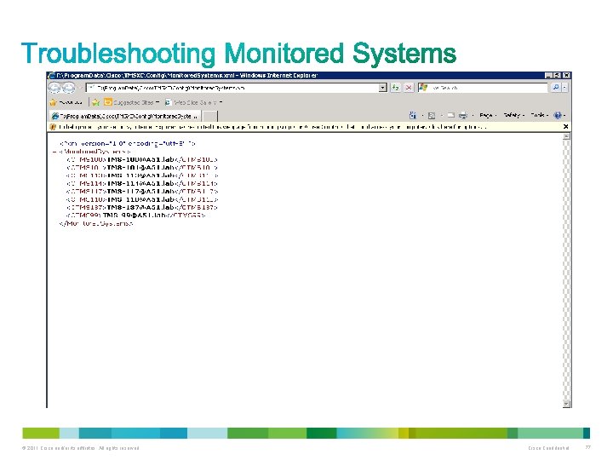Dismiss the information bar with its X
The image size is (613, 460).
(x=565, y=127)
